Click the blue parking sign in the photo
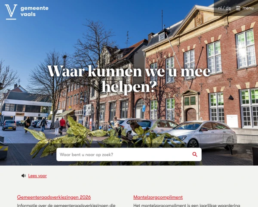This screenshot has width=258, height=207. 144,108
